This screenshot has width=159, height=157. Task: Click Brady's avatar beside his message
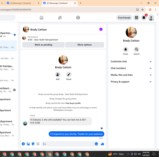coord(25,123)
